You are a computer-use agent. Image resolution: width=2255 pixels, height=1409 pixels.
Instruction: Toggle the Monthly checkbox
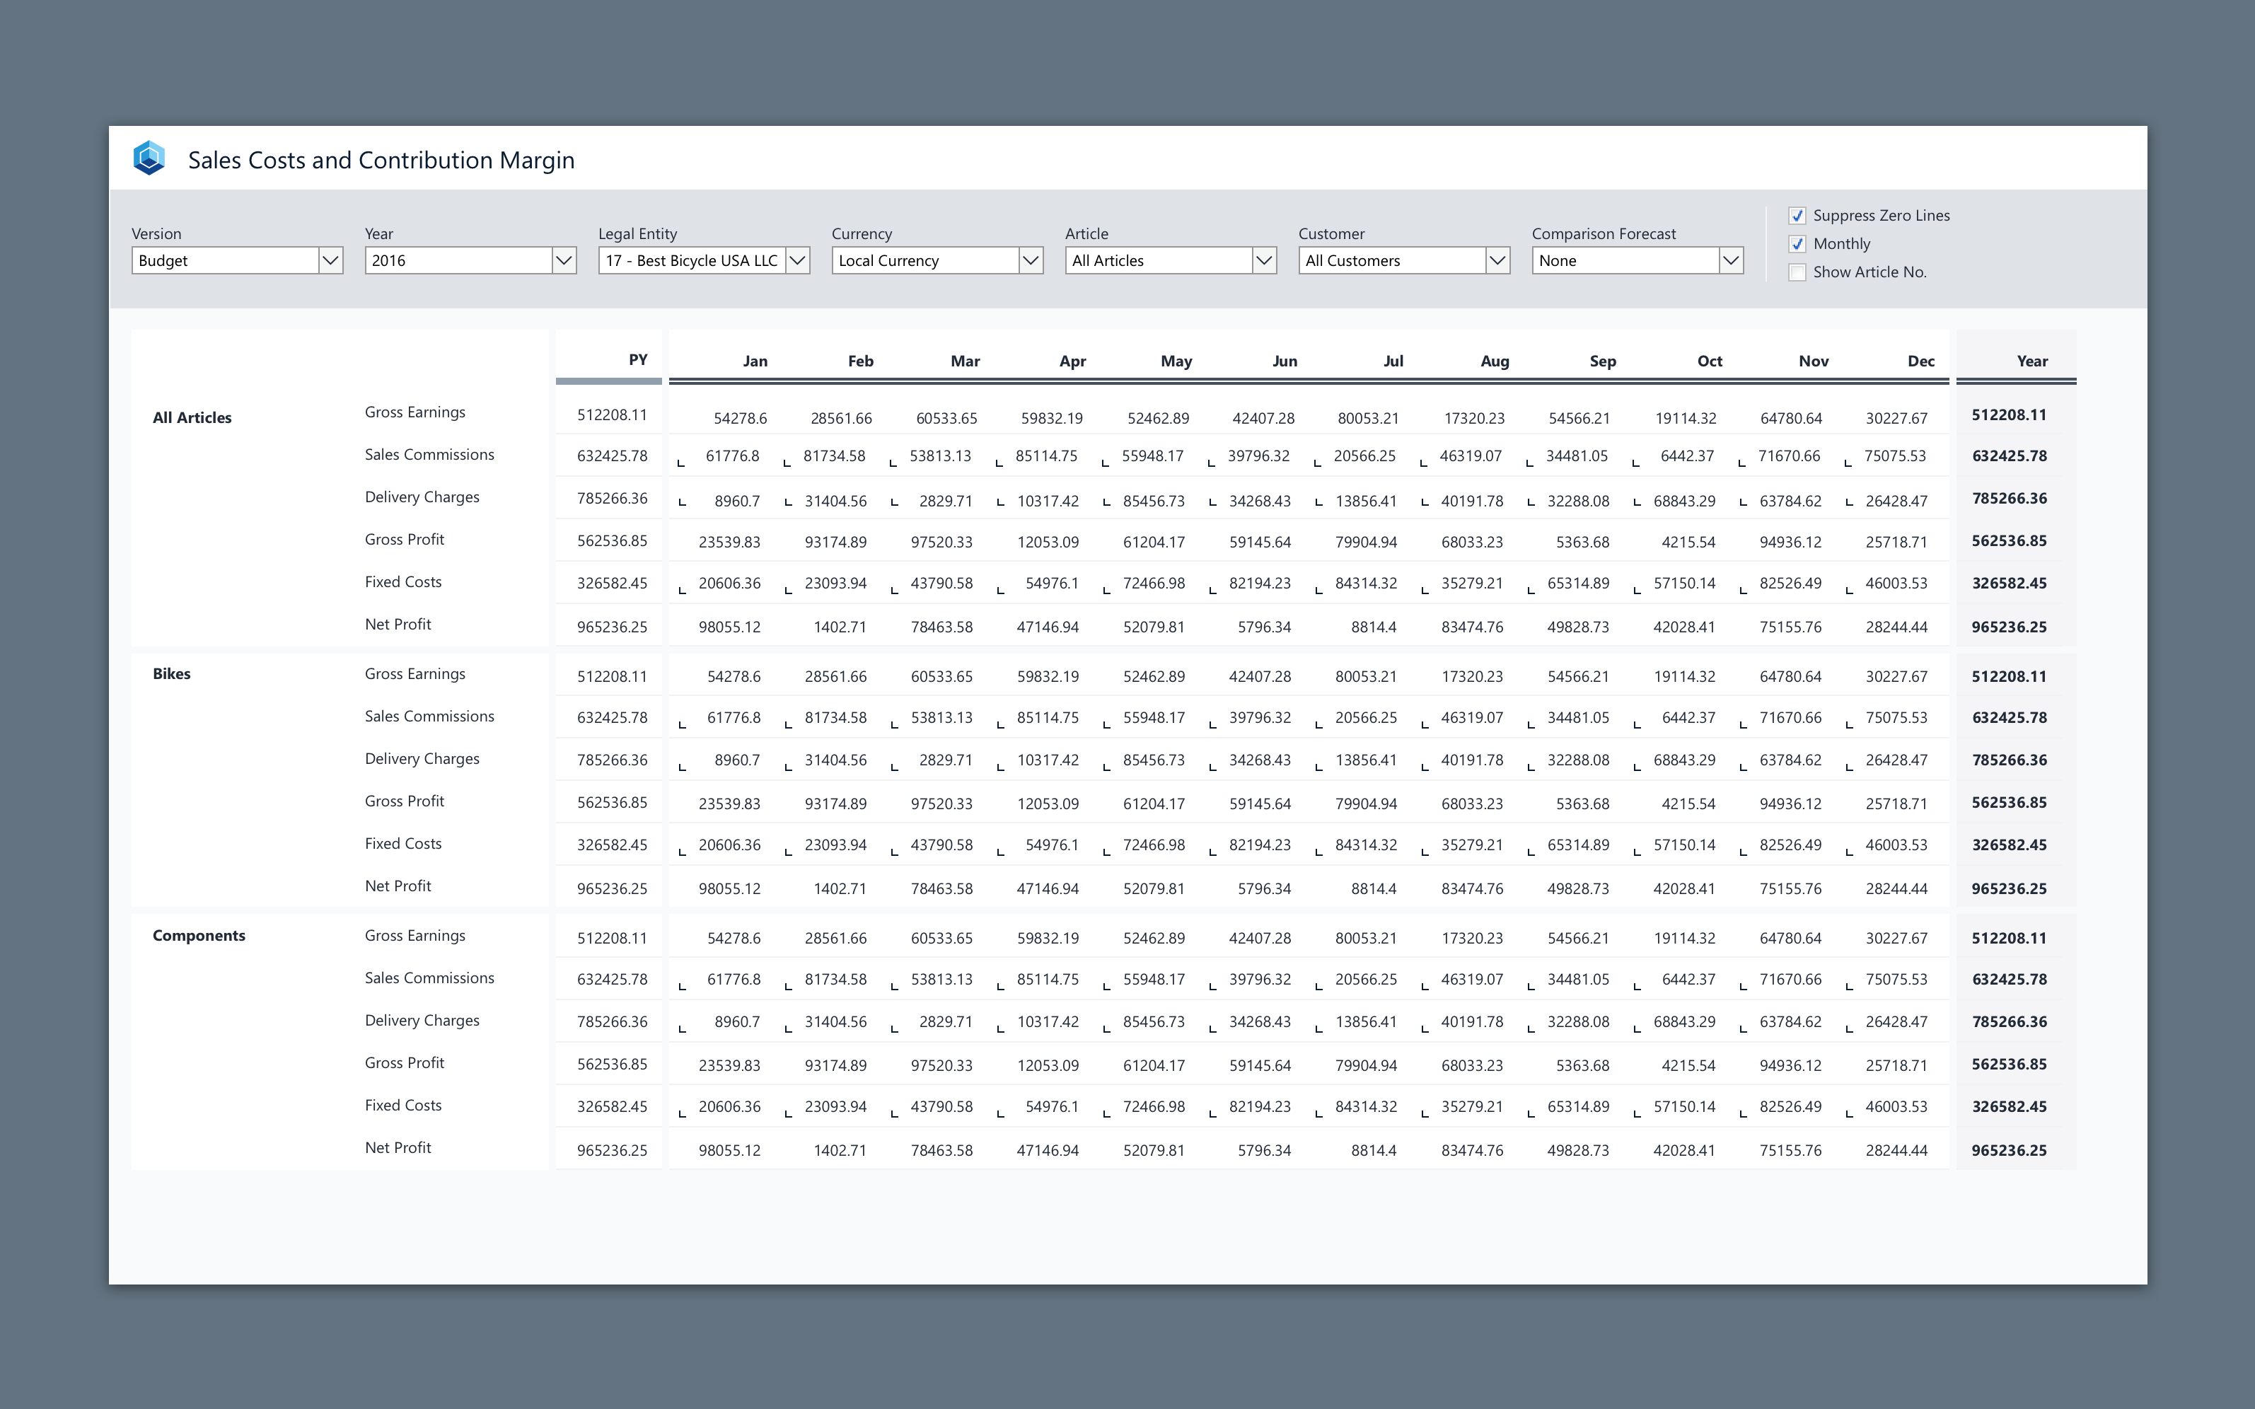[1797, 244]
